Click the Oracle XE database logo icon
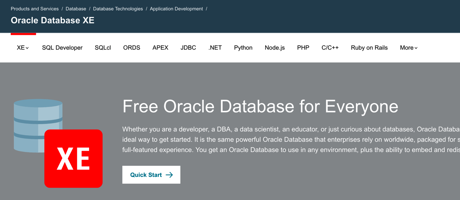Image resolution: width=460 pixels, height=200 pixels. pyautogui.click(x=58, y=143)
